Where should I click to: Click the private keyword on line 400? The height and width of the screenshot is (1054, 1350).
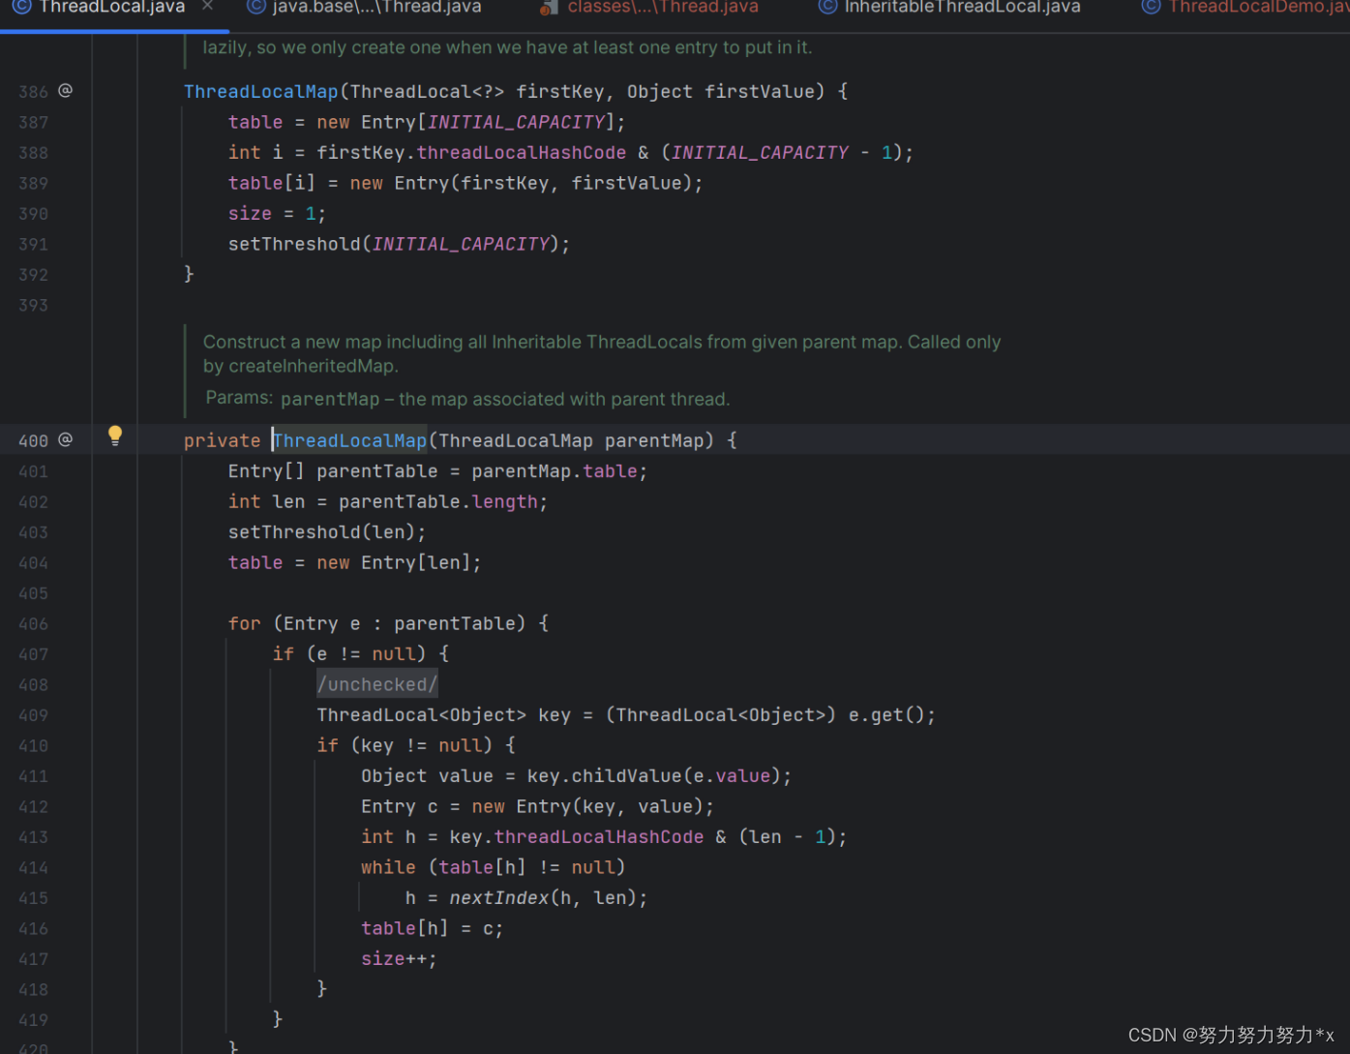pos(222,440)
